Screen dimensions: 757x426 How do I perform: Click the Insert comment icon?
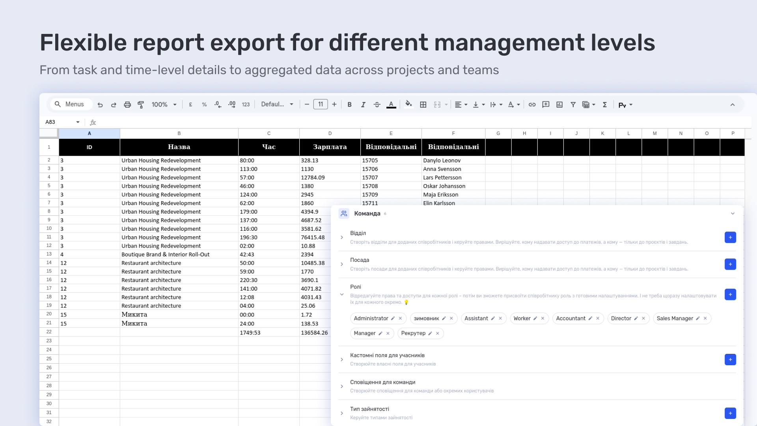546,105
